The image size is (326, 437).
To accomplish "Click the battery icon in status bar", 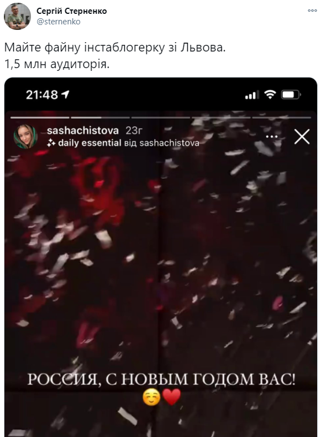I will [291, 95].
